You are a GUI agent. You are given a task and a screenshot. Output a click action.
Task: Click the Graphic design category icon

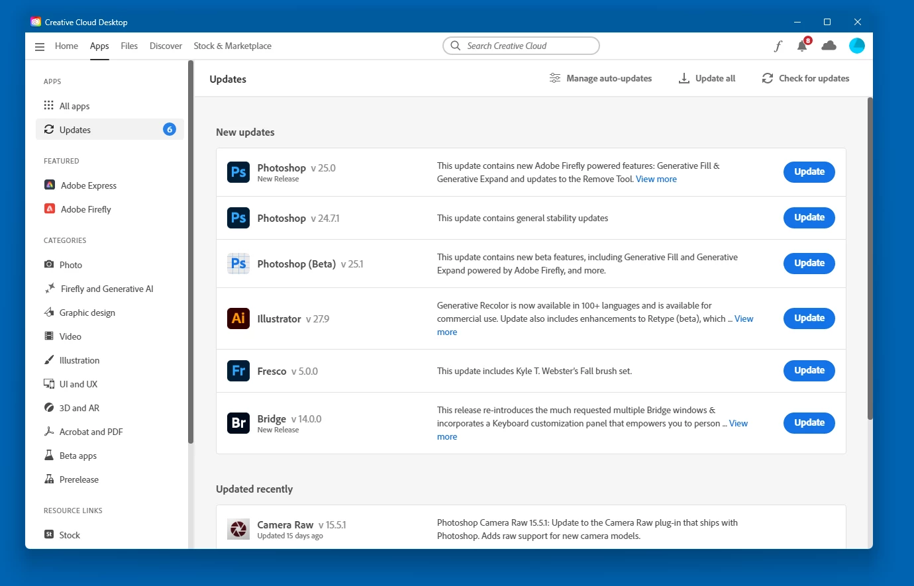coord(49,312)
